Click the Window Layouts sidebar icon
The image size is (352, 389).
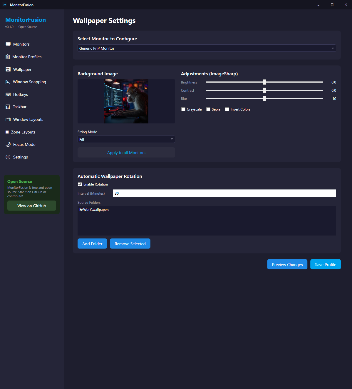coord(8,119)
